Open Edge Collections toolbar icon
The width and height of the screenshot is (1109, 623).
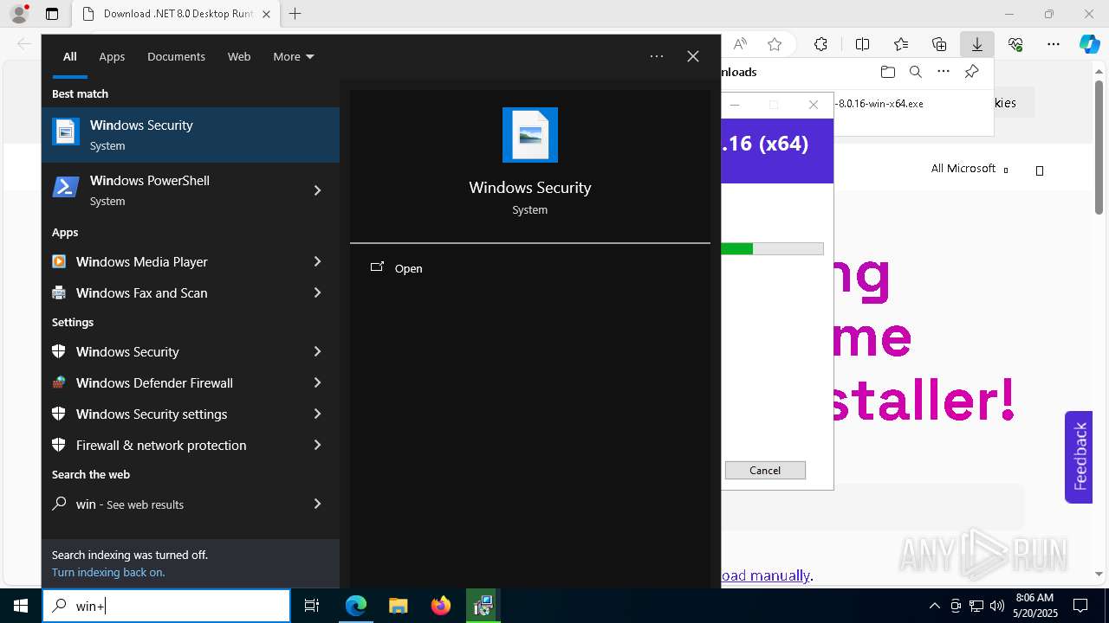click(x=939, y=44)
